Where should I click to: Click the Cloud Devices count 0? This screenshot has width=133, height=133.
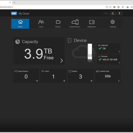(x=26, y=77)
